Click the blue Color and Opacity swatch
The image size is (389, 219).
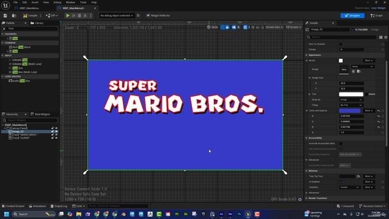point(349,111)
